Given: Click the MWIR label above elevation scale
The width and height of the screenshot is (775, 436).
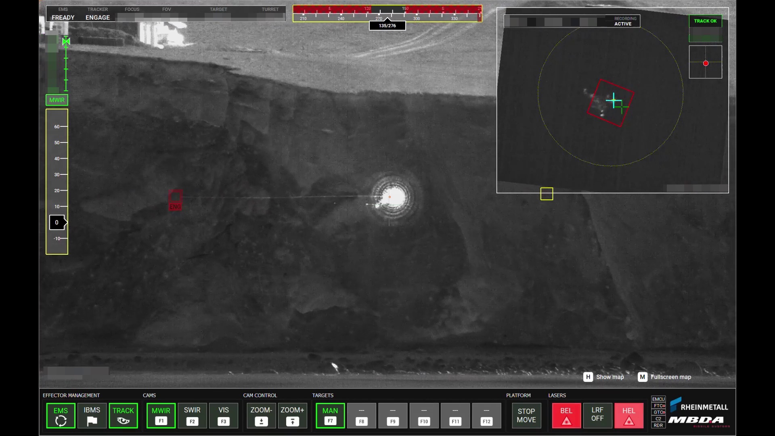Looking at the screenshot, I should pyautogui.click(x=57, y=100).
